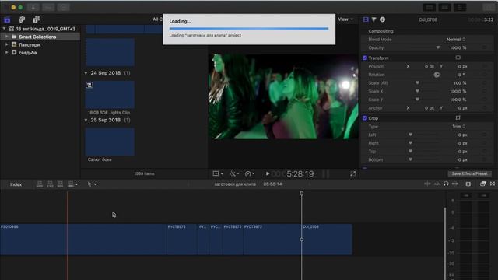Collapse the 25 Sep 2018 group
This screenshot has height=280, width=498.
click(x=86, y=121)
